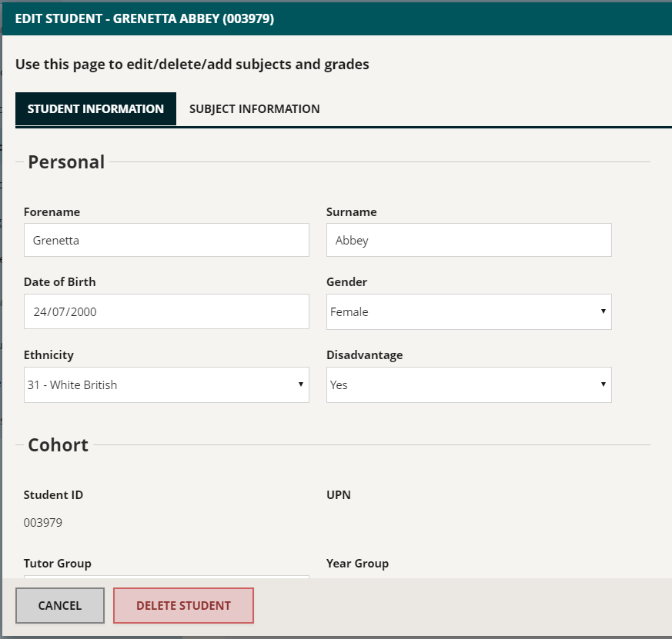Open the Gender dropdown
This screenshot has width=672, height=639.
click(469, 311)
